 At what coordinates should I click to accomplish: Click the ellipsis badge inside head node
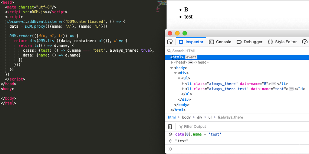(x=190, y=62)
